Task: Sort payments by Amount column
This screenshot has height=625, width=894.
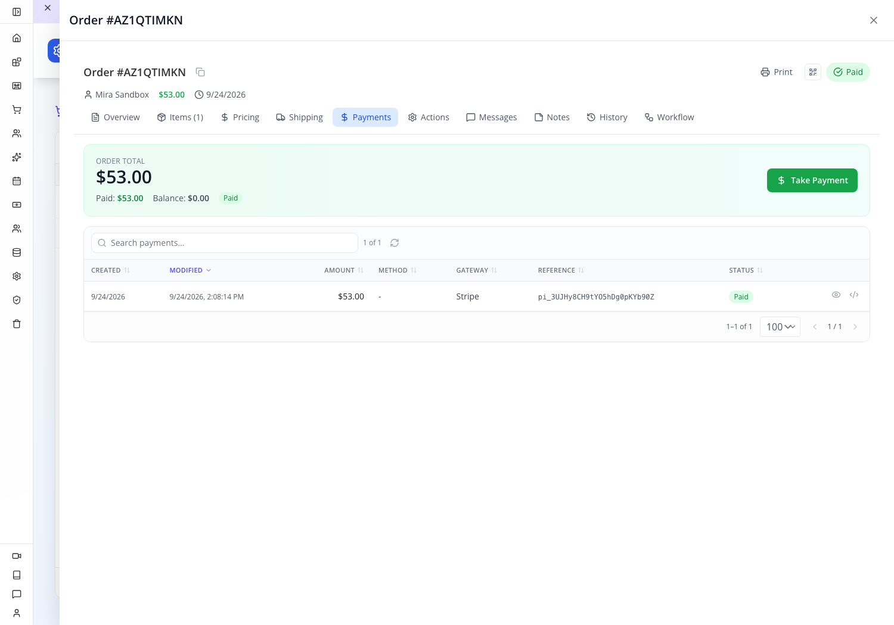Action: pos(344,270)
